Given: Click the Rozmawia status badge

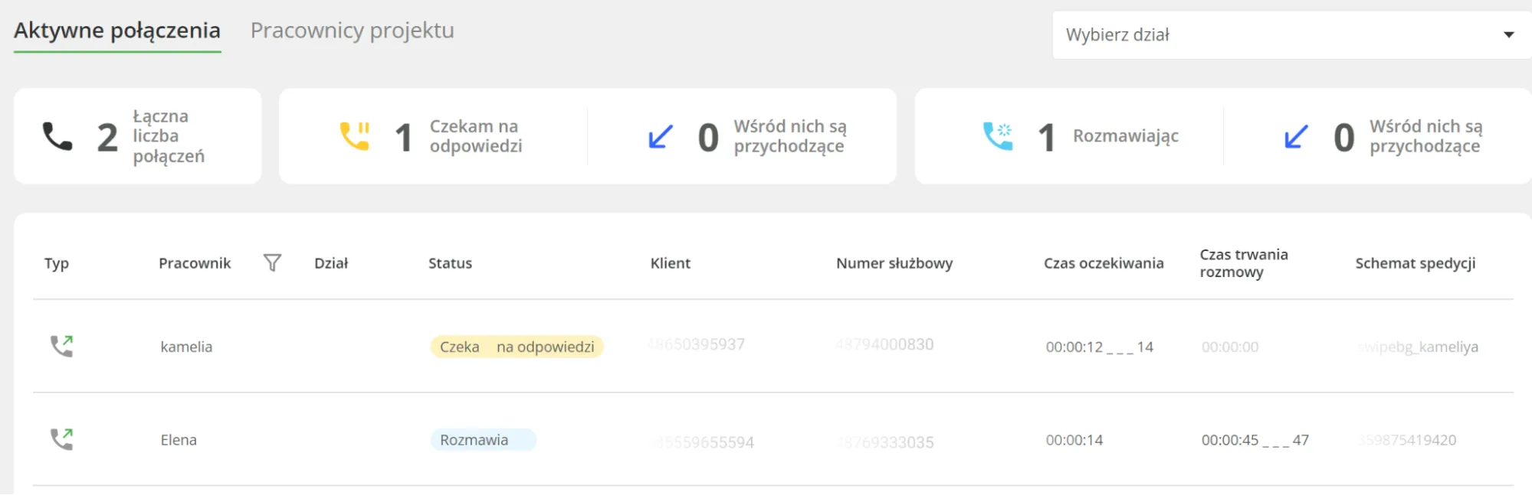Looking at the screenshot, I should [x=483, y=440].
